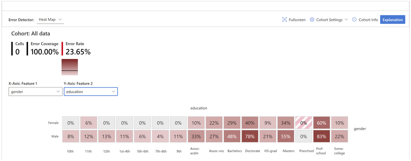Screen dimensions: 411x161
Task: Click the Doctorate column label
Action: point(253,151)
